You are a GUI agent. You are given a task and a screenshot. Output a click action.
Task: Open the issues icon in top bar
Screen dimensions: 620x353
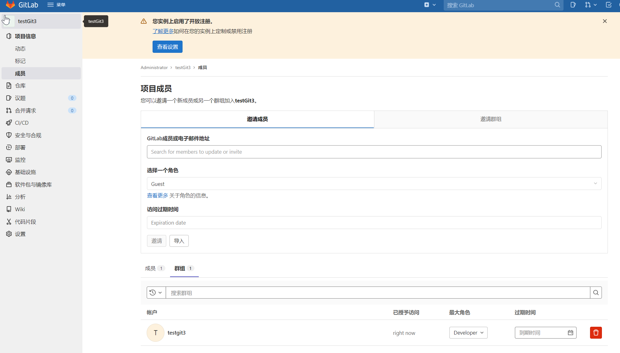pyautogui.click(x=573, y=5)
